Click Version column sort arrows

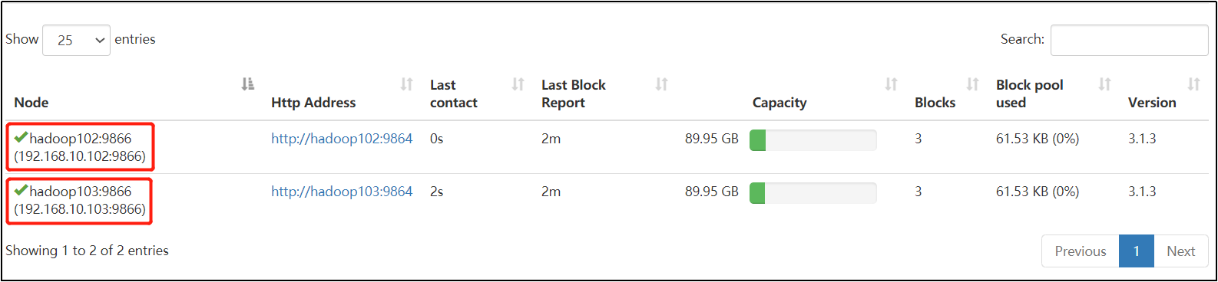(1193, 84)
